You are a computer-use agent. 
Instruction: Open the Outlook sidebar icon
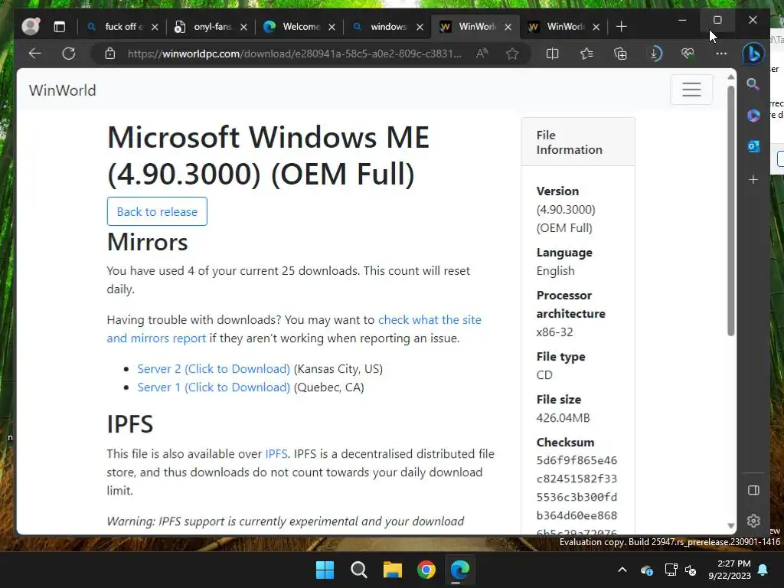click(x=753, y=146)
